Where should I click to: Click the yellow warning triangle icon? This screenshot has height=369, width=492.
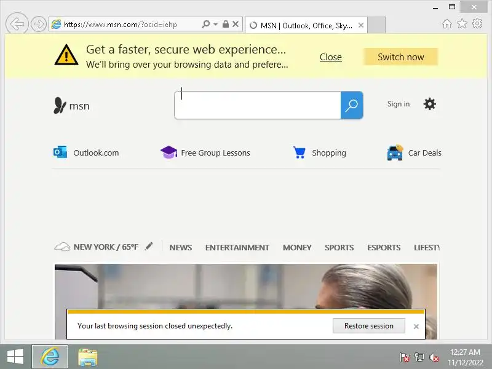(x=66, y=55)
